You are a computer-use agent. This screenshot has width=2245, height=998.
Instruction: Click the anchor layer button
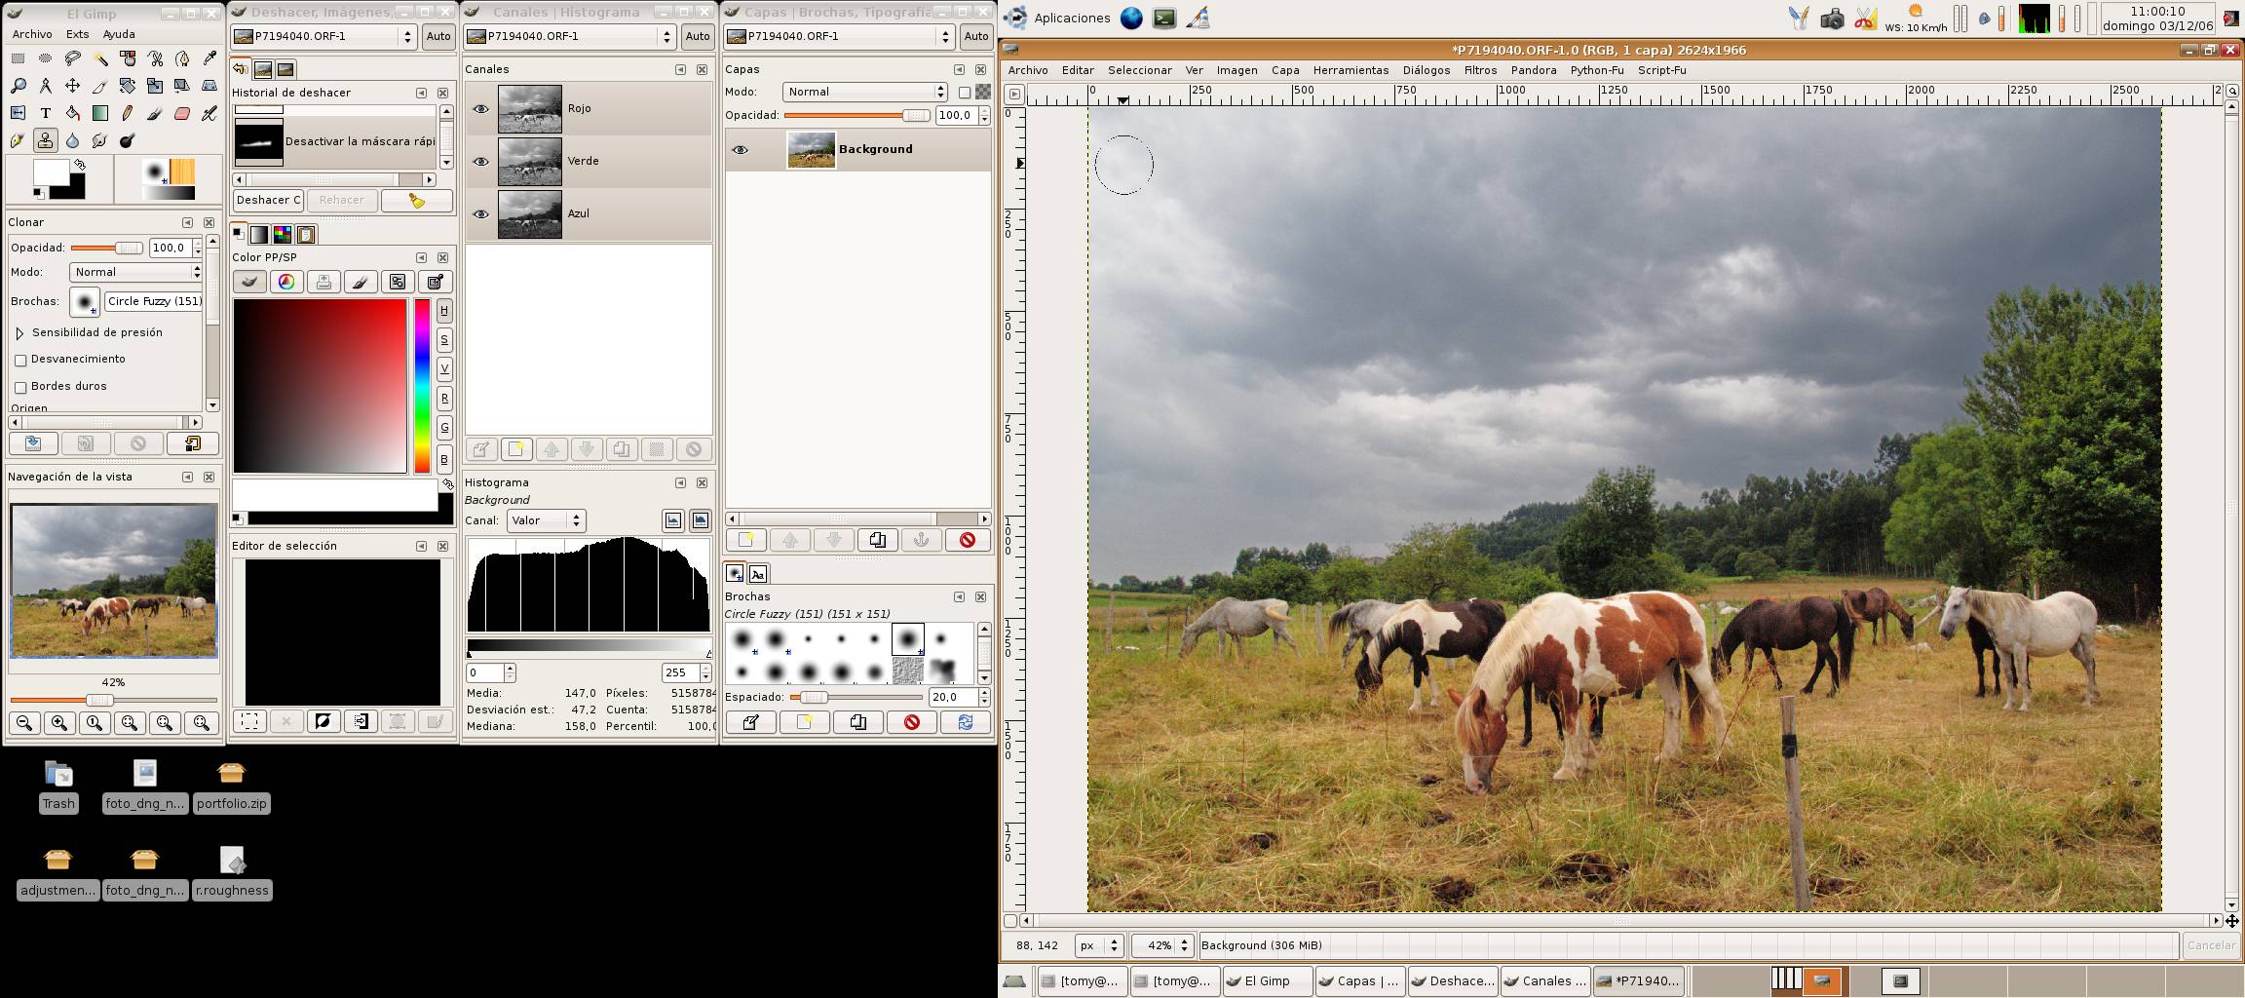point(921,539)
